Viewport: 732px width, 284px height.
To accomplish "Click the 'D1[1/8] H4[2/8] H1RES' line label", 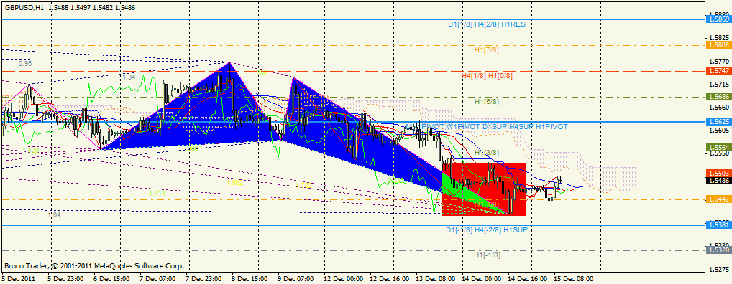I will (487, 24).
